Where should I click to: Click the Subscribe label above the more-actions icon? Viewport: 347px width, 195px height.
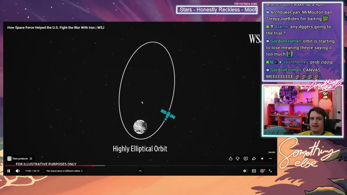(272, 152)
